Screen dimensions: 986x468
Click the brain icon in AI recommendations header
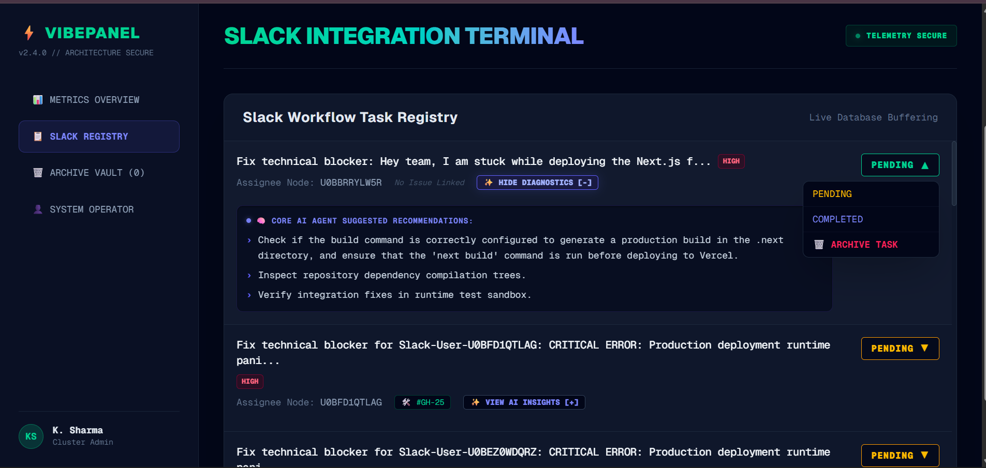click(261, 221)
